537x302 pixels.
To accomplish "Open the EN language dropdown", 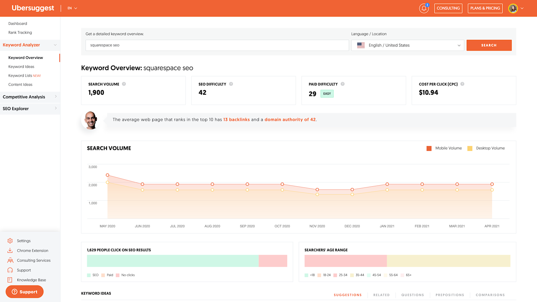I will tap(72, 8).
